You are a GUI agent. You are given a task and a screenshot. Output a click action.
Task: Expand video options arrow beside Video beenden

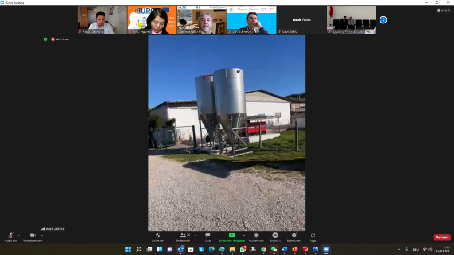click(42, 235)
